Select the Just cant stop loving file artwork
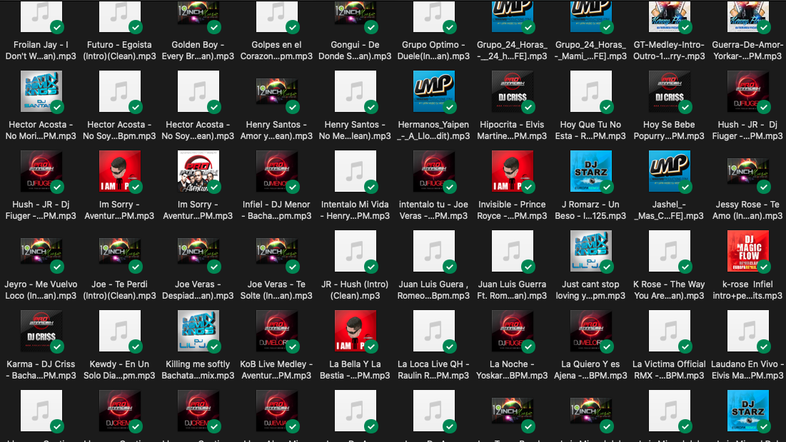 591,252
